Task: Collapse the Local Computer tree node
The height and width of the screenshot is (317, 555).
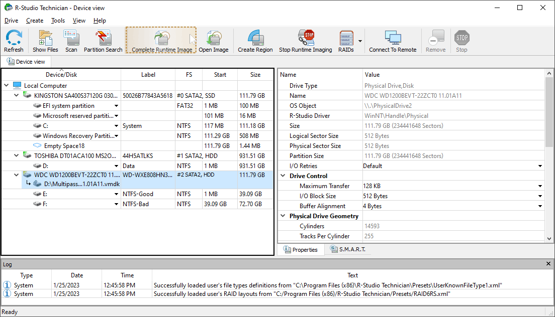Action: pyautogui.click(x=7, y=85)
